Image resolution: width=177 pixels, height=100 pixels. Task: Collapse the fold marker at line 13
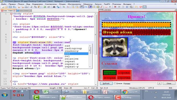(x=11, y=81)
